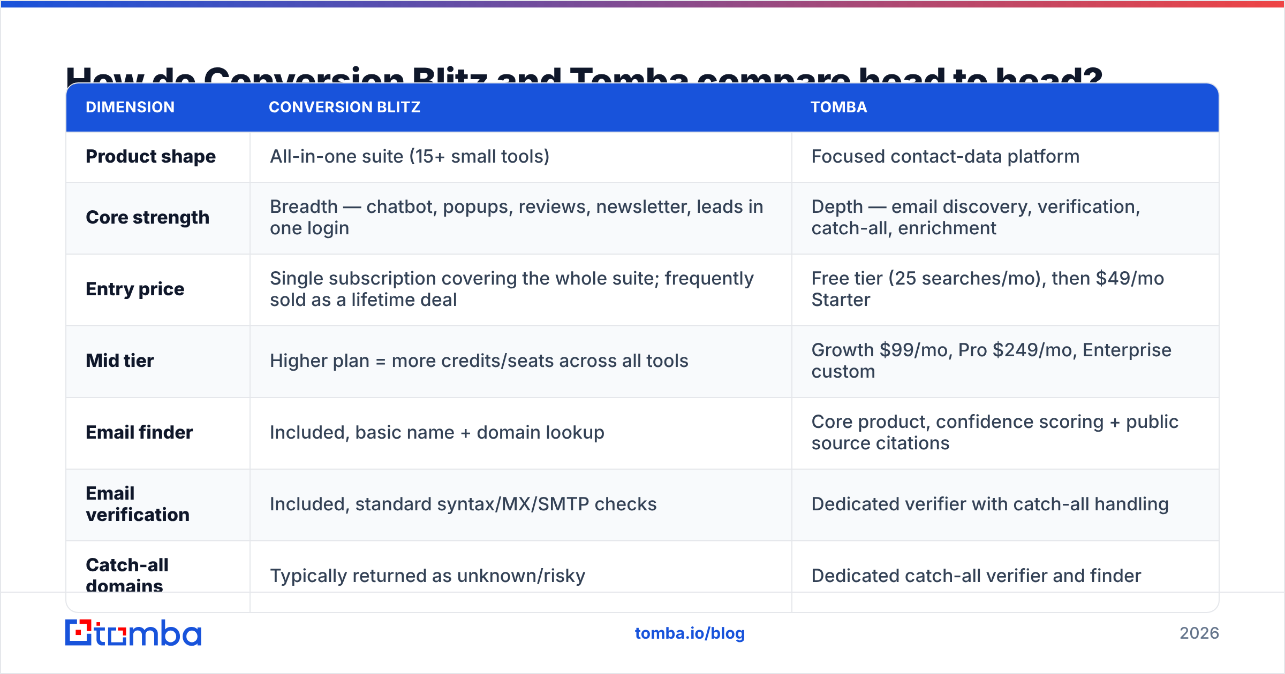Open the tomba.io/blog link
Image resolution: width=1285 pixels, height=674 pixels.
[x=690, y=633]
